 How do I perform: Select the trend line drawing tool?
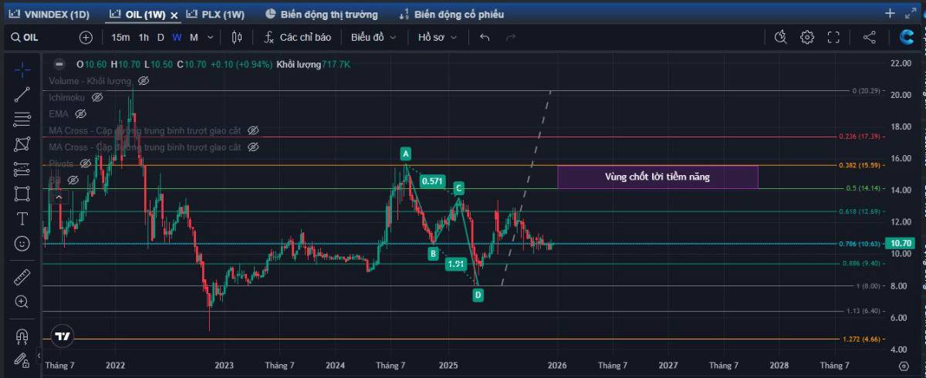pos(22,95)
